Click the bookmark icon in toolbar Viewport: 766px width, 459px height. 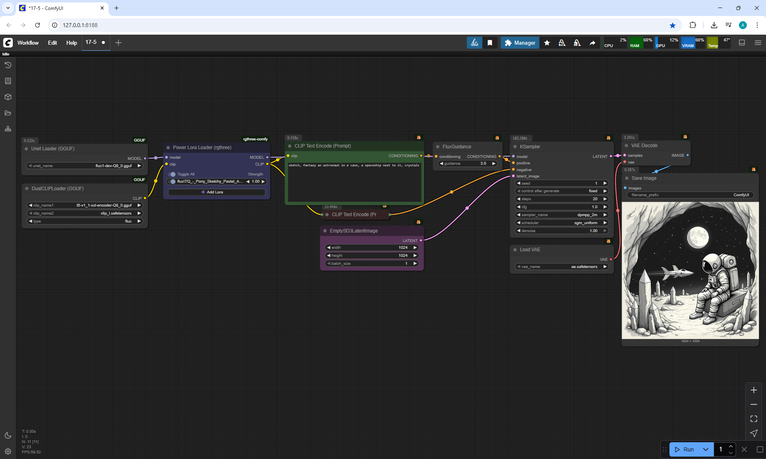coord(490,43)
